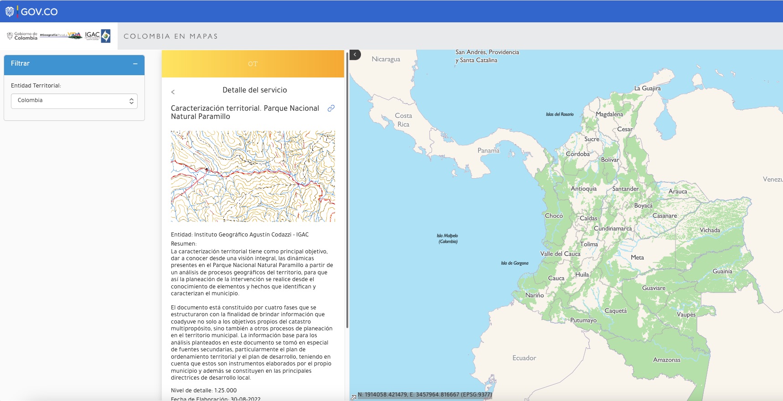Click the service title Caracterización territorial heading
Image resolution: width=783 pixels, height=401 pixels.
[x=245, y=113]
